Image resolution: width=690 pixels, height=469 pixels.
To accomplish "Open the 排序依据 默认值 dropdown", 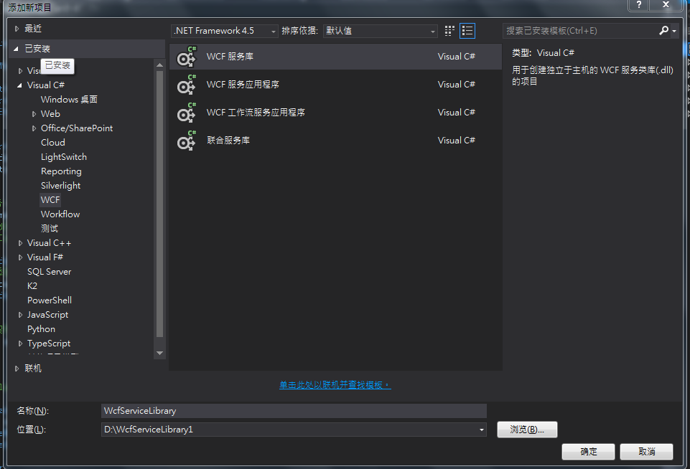I will tap(432, 31).
